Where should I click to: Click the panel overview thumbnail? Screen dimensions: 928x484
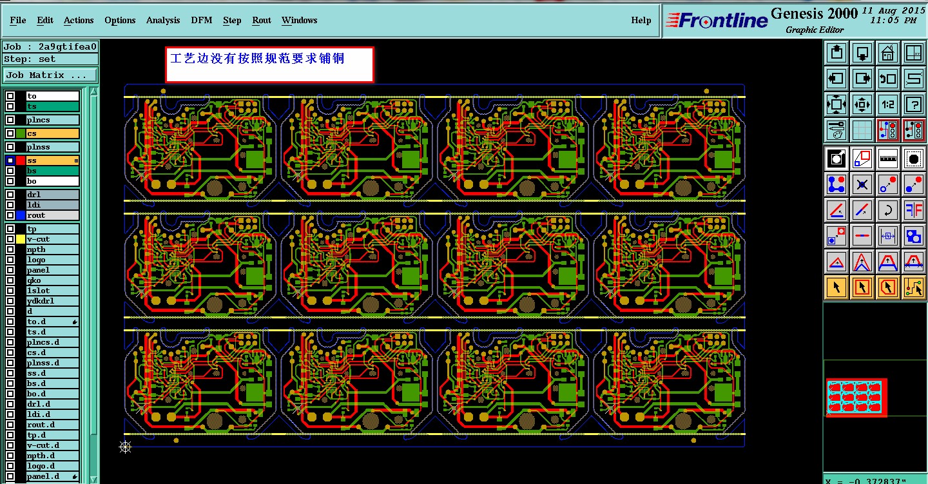pos(856,398)
